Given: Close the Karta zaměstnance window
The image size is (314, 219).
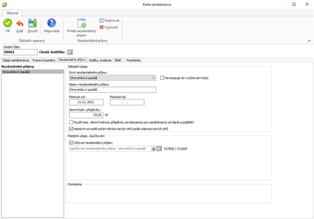Looking at the screenshot, I should click(307, 4).
